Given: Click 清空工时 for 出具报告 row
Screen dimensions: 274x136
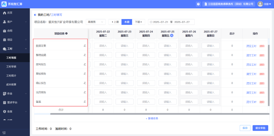Looking at the screenshot, I should pyautogui.click(x=251, y=92).
